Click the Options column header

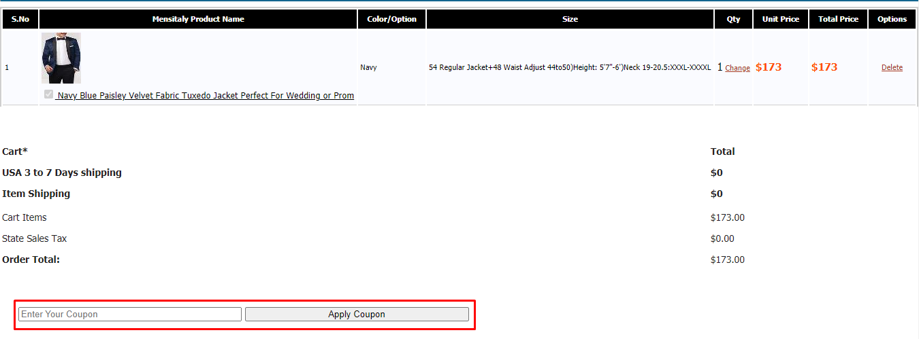tap(892, 19)
